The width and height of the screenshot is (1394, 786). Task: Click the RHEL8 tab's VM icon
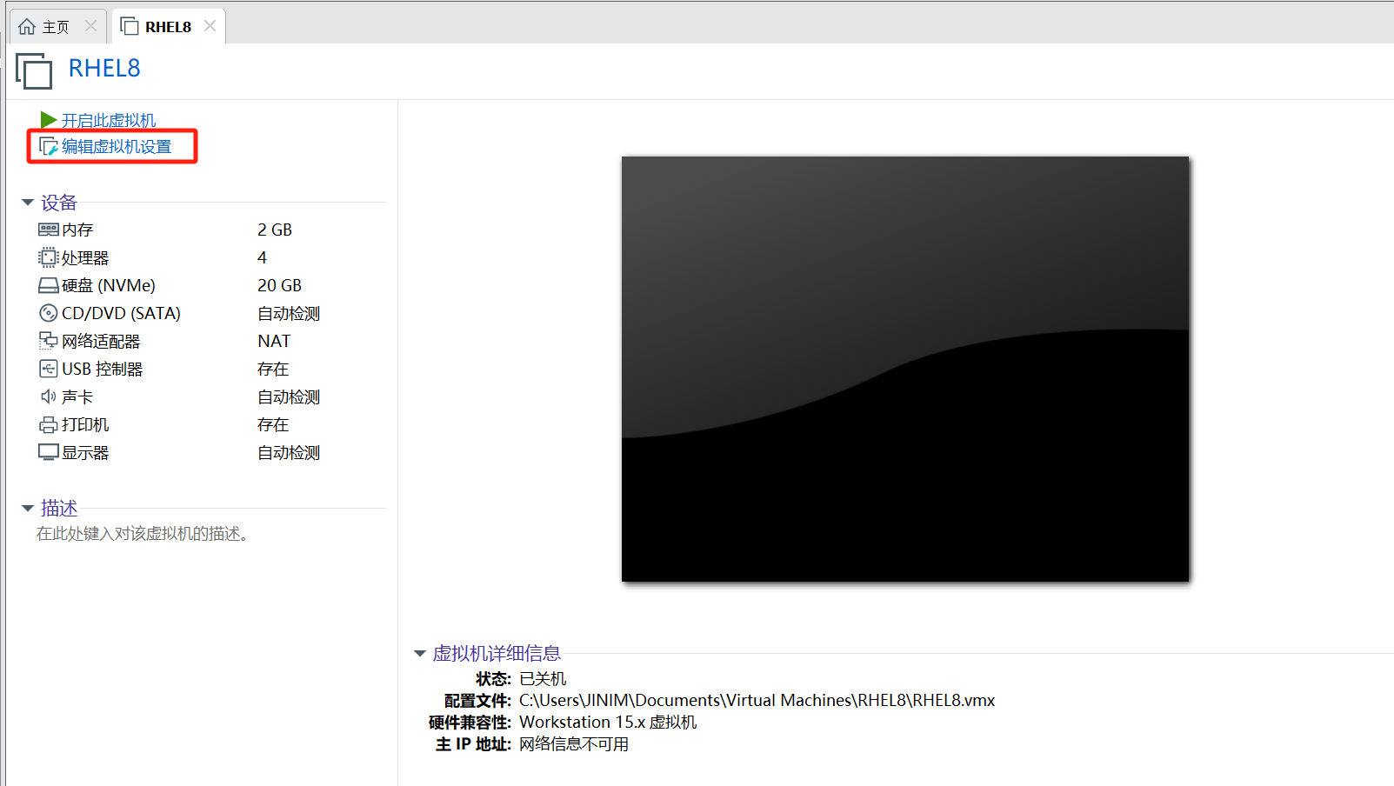130,27
